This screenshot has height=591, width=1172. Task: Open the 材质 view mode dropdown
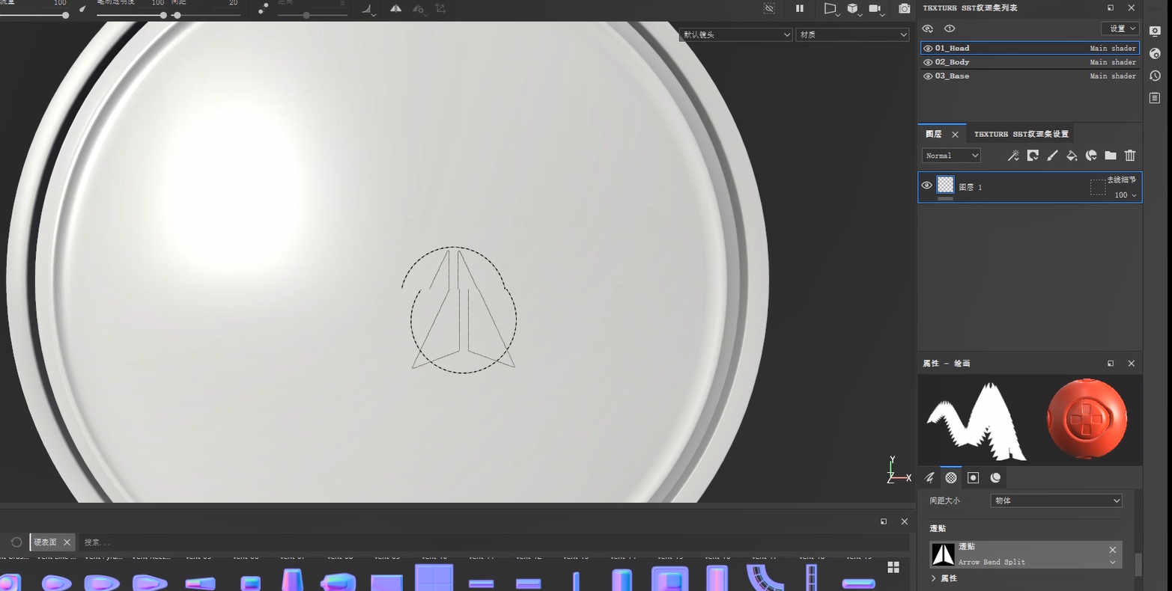tap(851, 34)
